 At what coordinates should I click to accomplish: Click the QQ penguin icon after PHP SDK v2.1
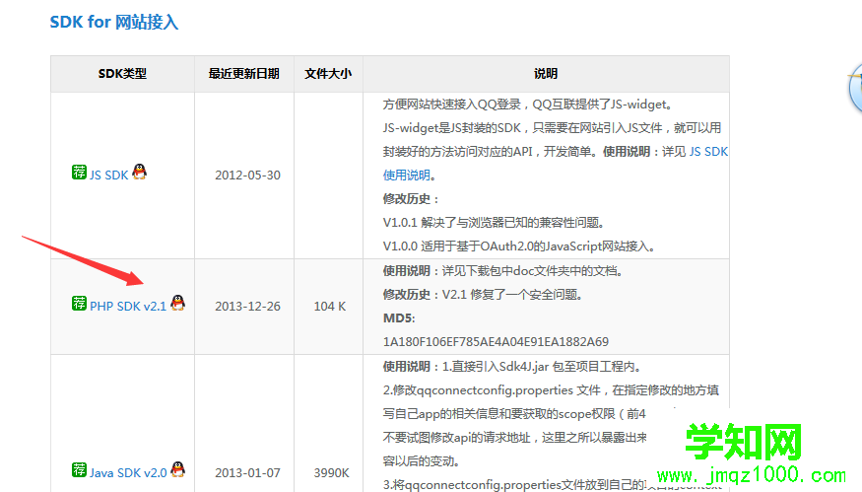coord(177,303)
